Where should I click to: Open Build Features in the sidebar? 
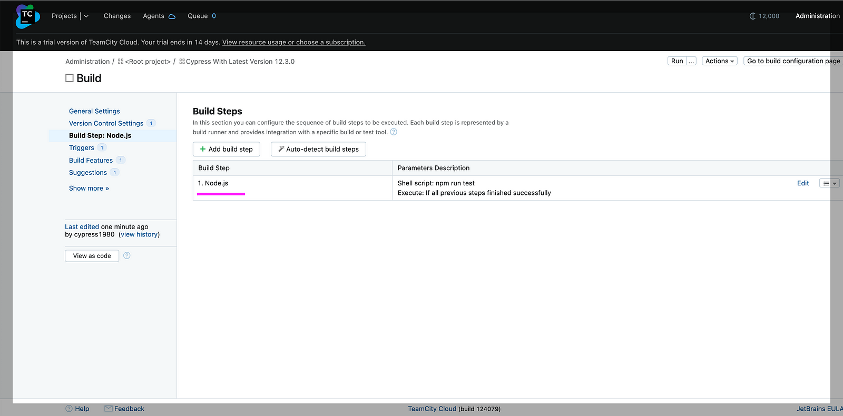91,160
